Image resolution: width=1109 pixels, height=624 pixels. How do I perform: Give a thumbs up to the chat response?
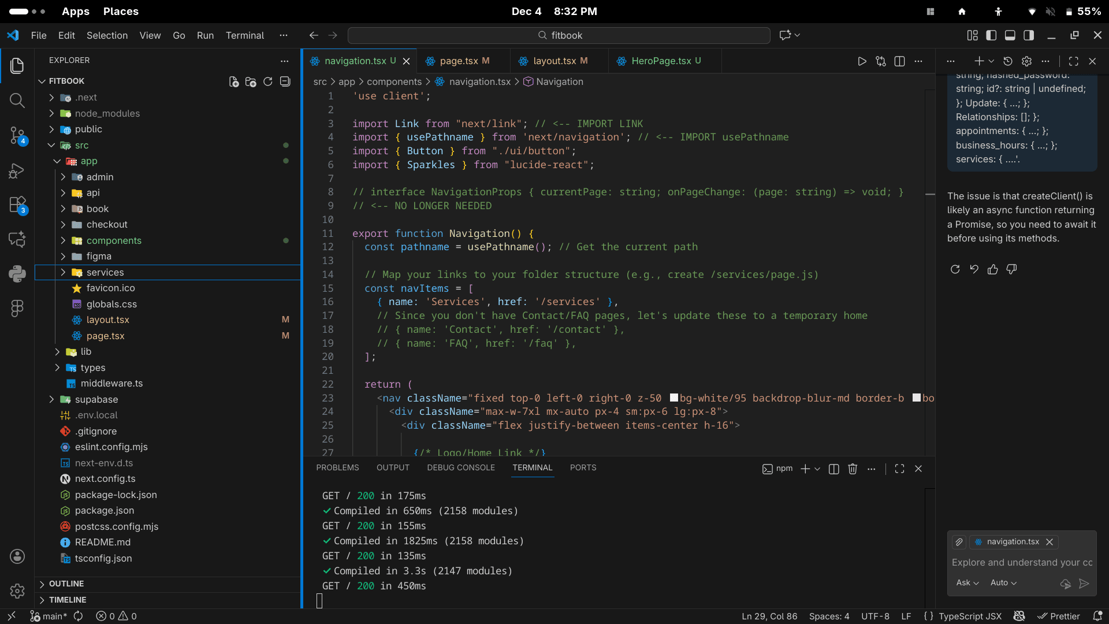[992, 269]
